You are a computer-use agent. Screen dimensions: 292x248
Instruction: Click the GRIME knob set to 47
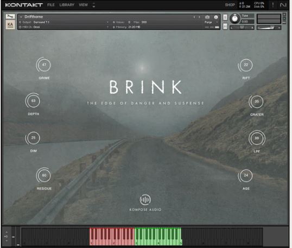tap(44, 65)
